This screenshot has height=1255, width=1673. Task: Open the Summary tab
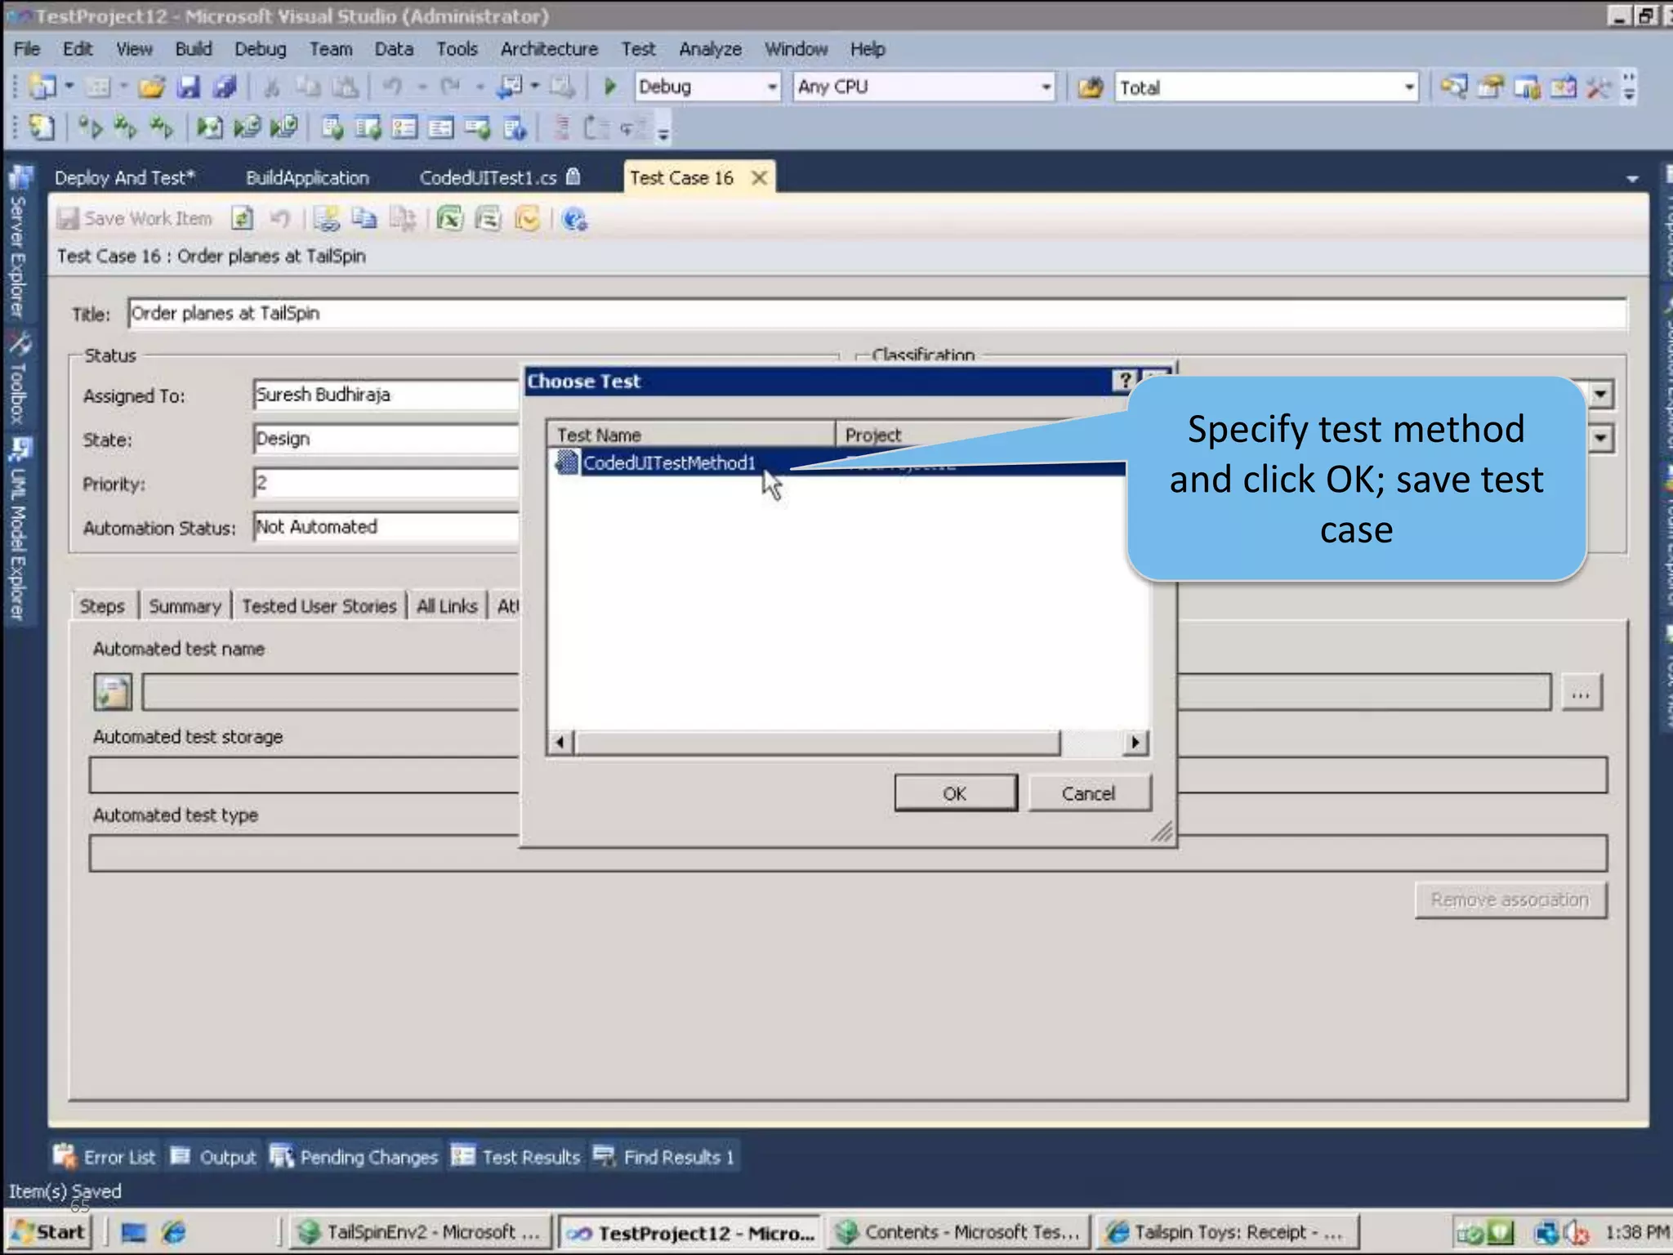tap(185, 606)
